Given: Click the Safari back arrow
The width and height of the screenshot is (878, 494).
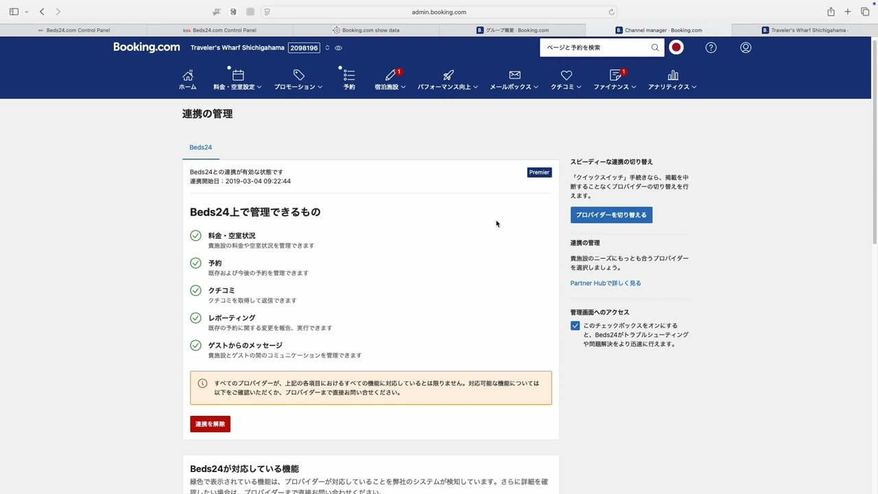Looking at the screenshot, I should (42, 12).
